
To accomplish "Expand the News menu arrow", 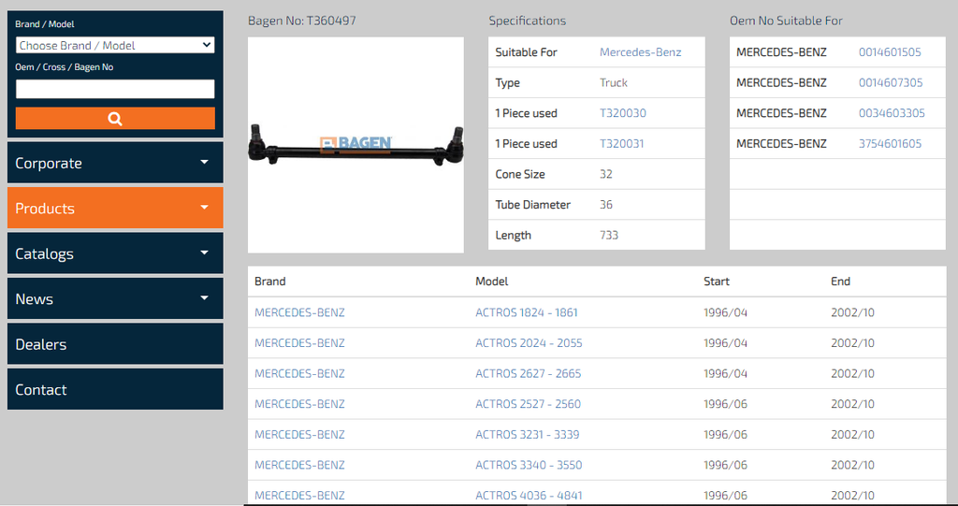I will pos(204,297).
